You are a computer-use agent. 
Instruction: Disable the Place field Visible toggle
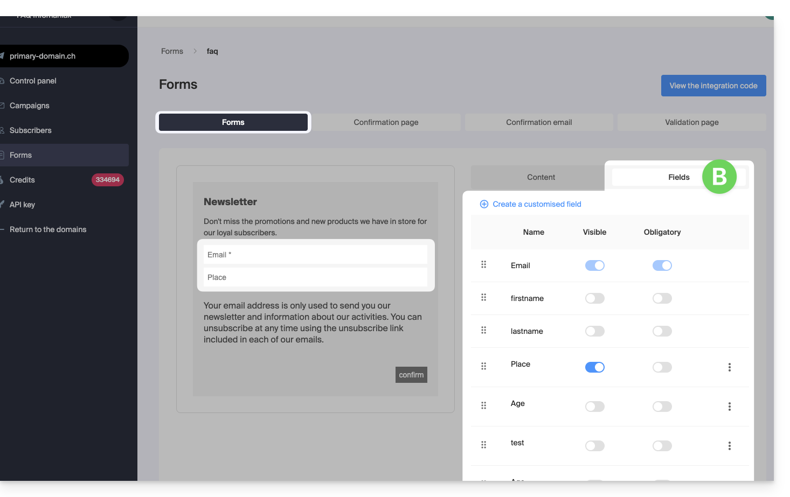tap(594, 367)
